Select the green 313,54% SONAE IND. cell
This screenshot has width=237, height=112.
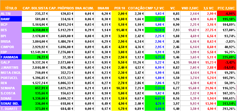tap(226, 104)
